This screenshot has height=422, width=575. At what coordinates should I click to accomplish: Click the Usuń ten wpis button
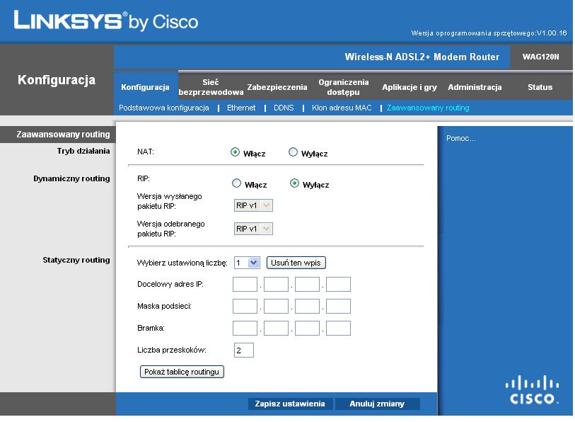(296, 263)
